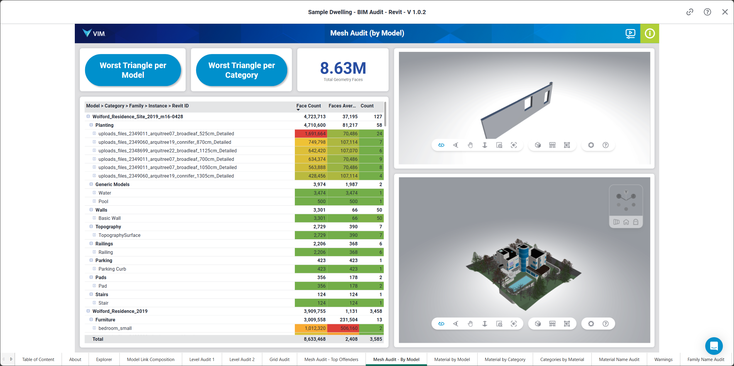Switch to the Warnings tab
The height and width of the screenshot is (366, 734).
[664, 360]
